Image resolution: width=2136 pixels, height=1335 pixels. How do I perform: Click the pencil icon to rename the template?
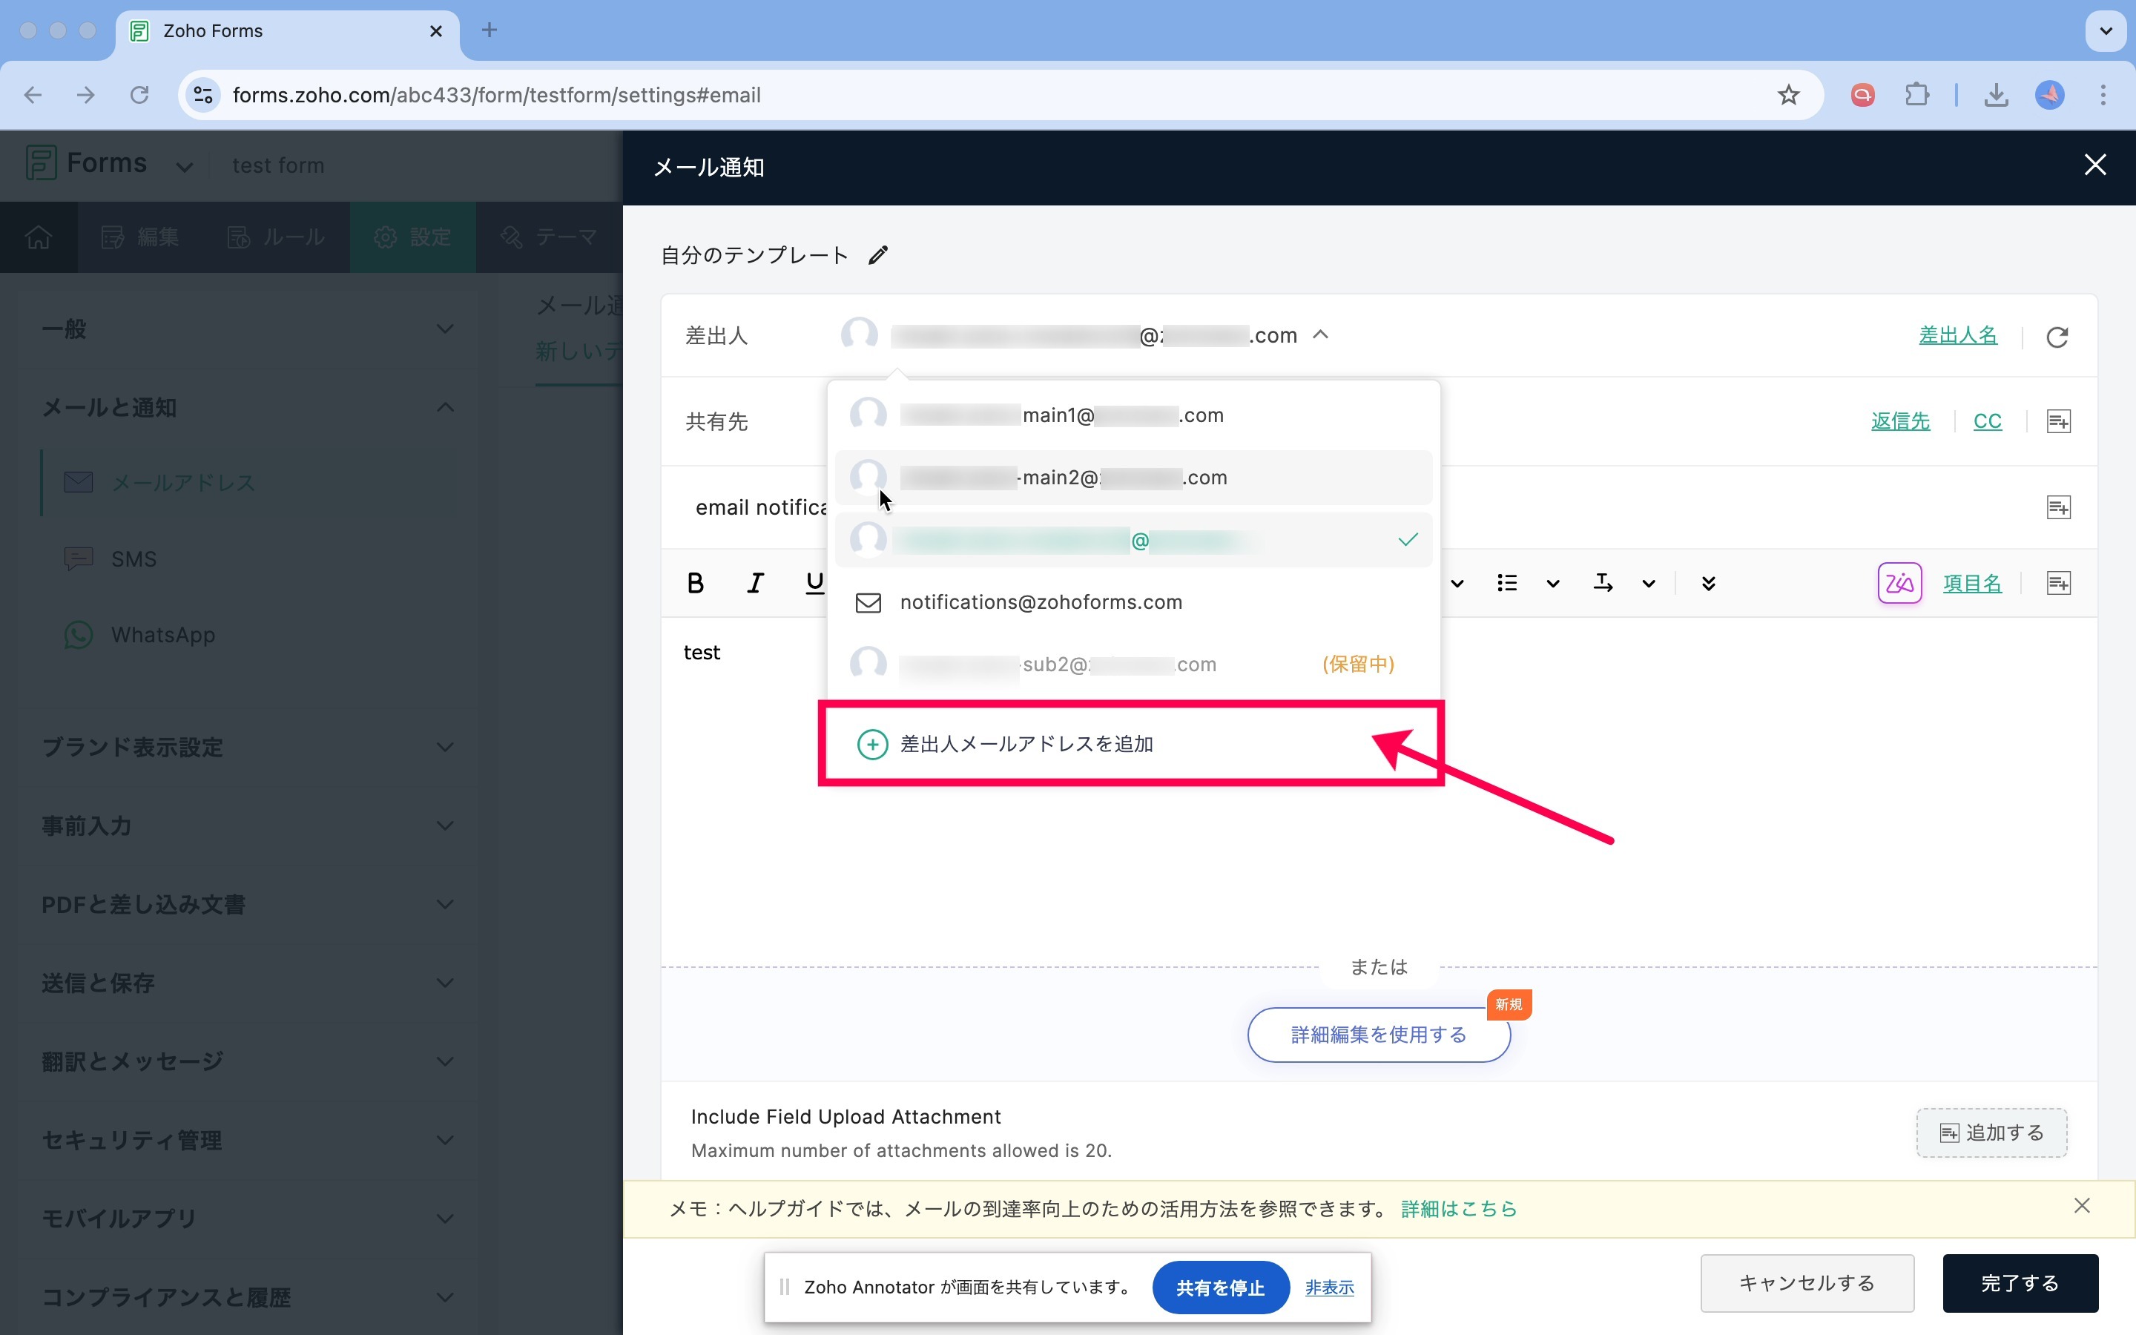877,255
